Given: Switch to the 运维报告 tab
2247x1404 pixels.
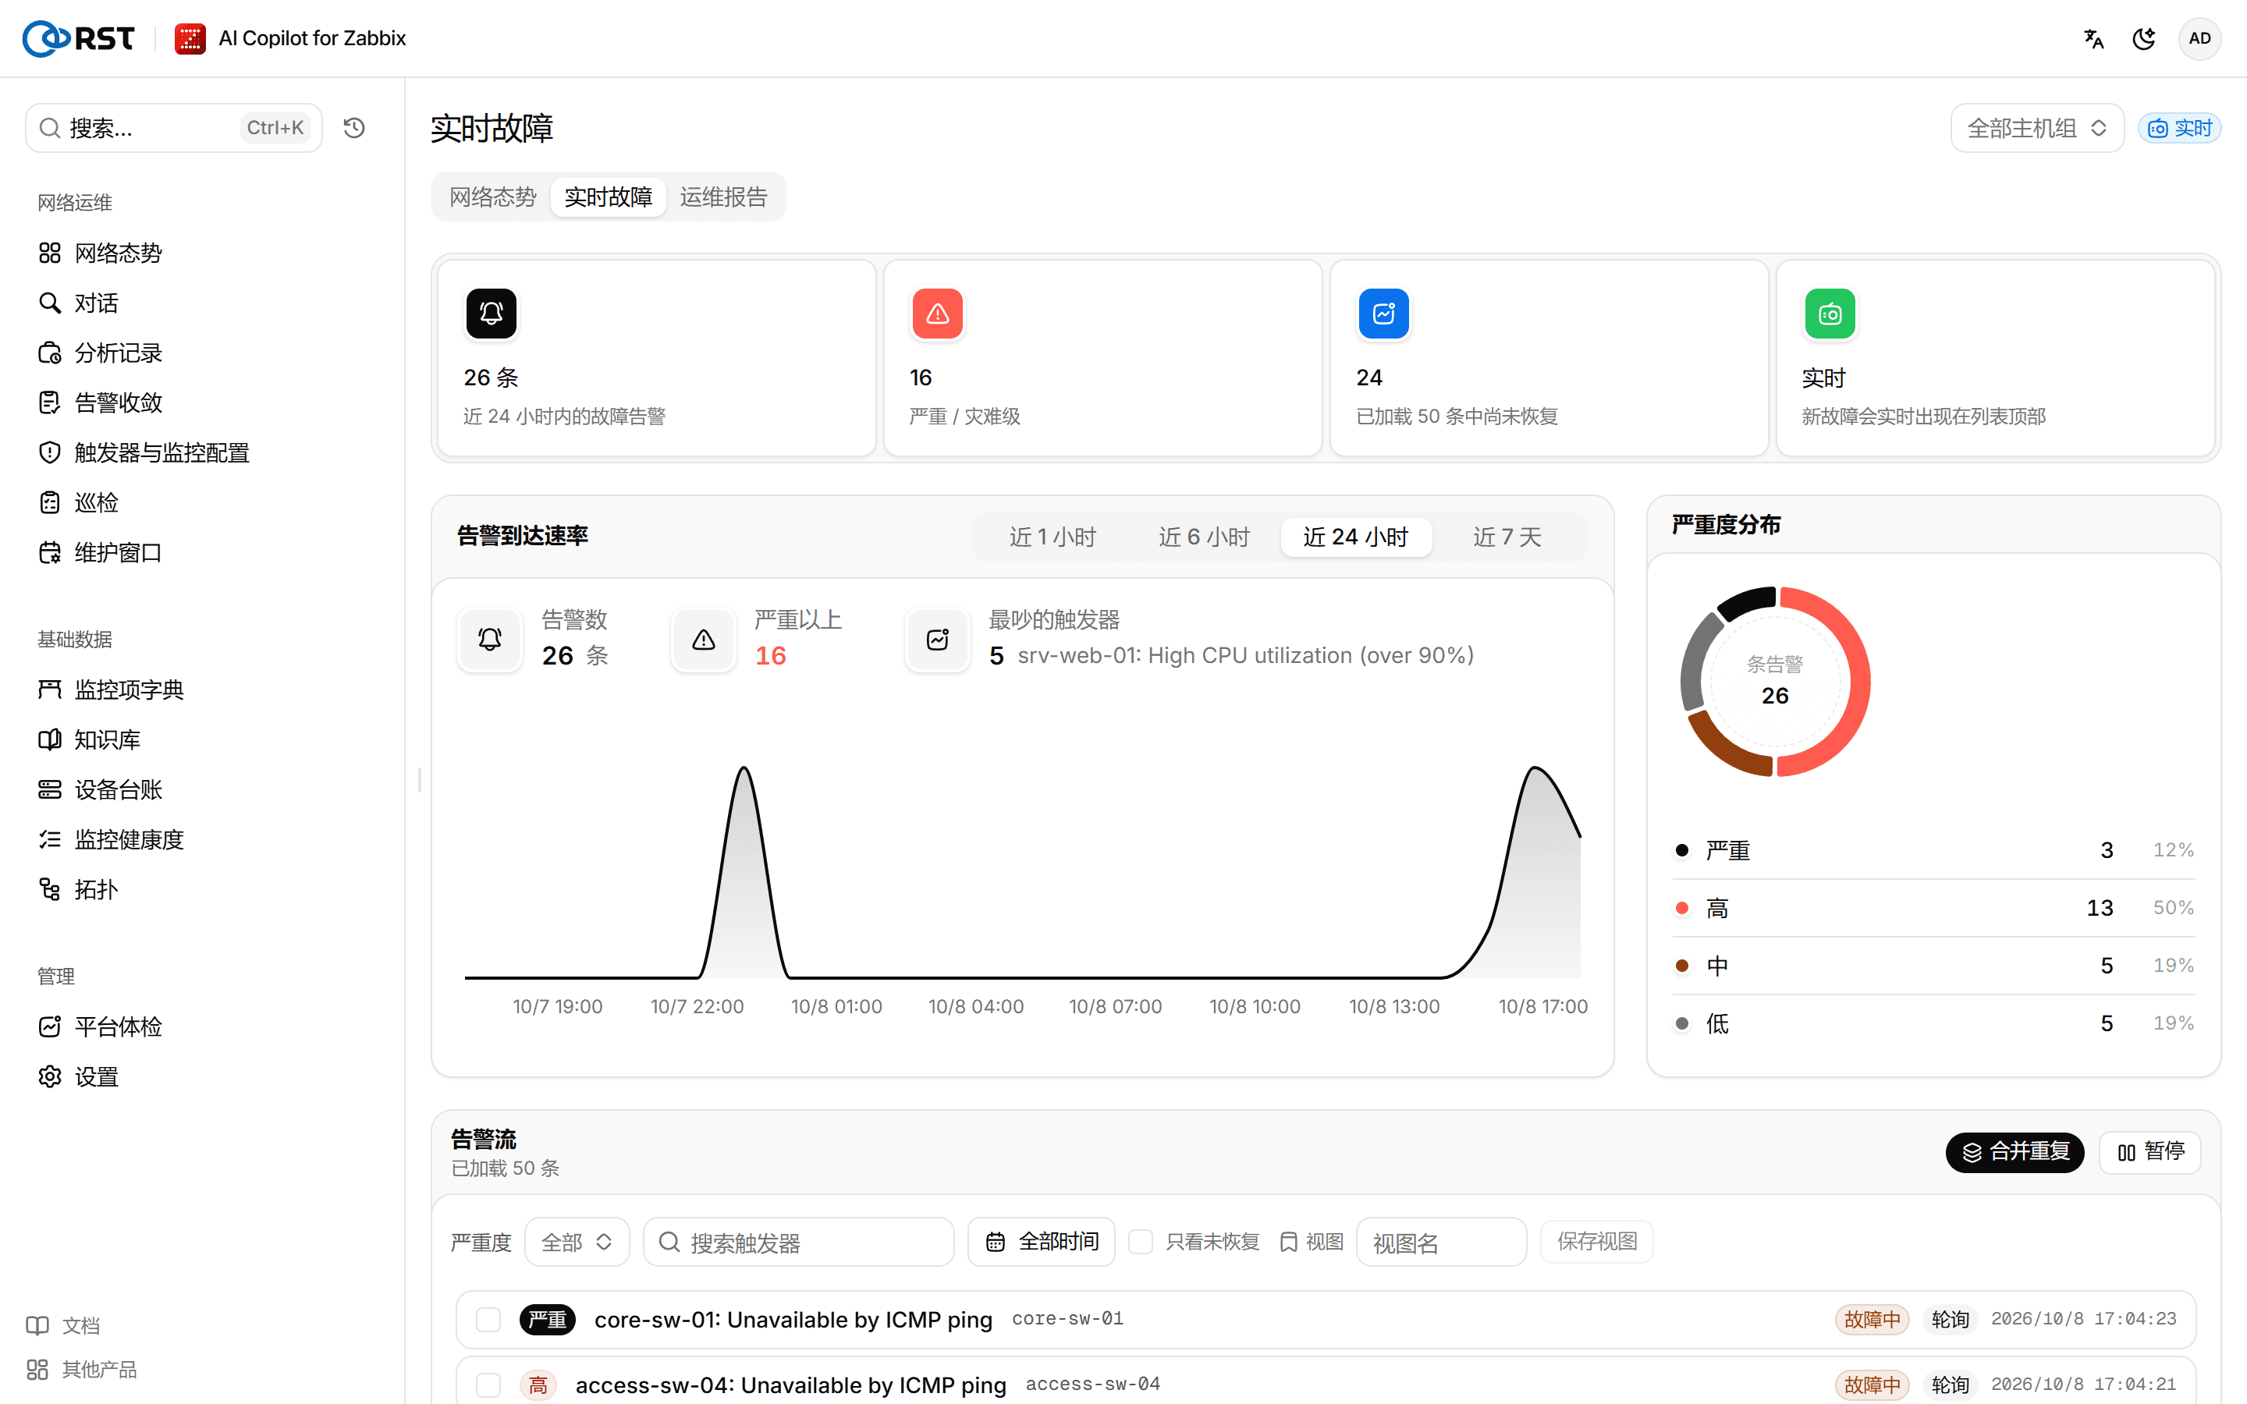Looking at the screenshot, I should [723, 197].
